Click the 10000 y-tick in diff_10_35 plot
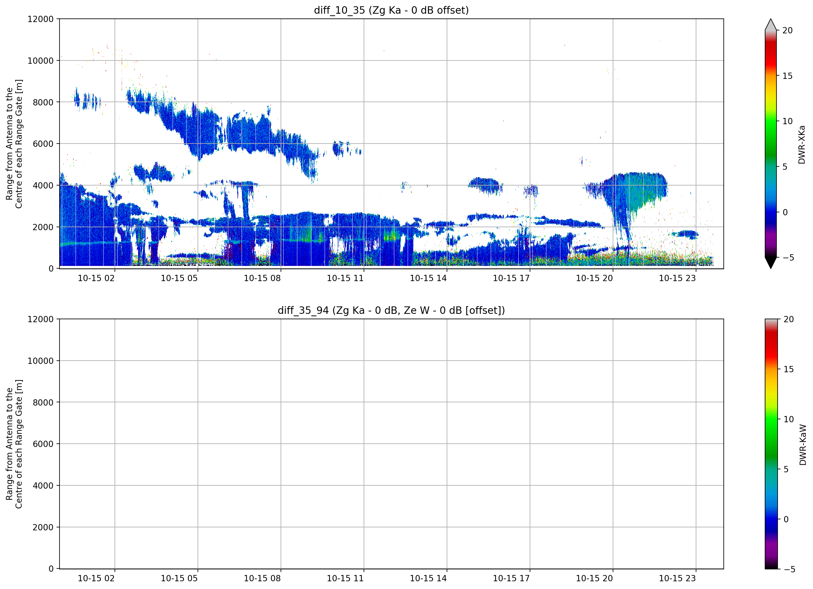This screenshot has height=589, width=813. (40, 61)
